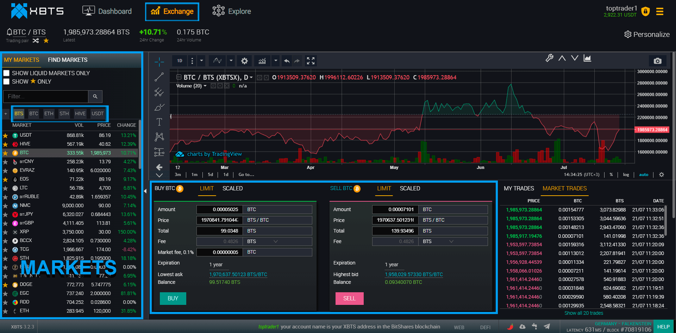Redo last chart action
The width and height of the screenshot is (676, 333).
tap(297, 61)
